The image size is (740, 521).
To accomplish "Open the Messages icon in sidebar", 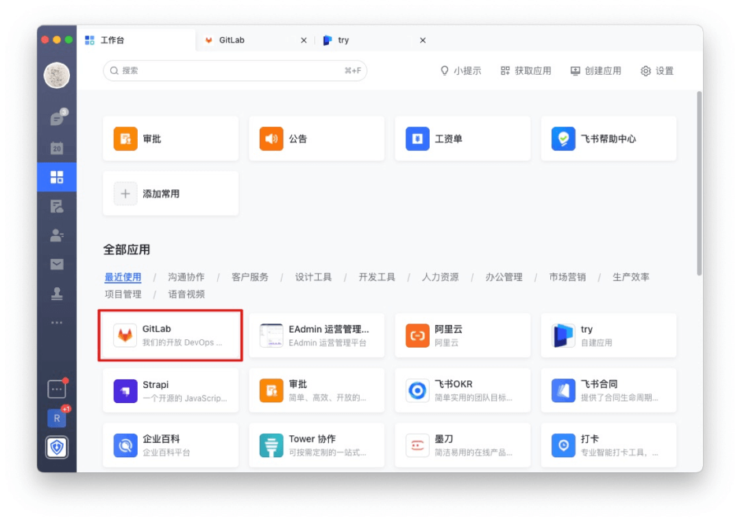I will pyautogui.click(x=57, y=119).
